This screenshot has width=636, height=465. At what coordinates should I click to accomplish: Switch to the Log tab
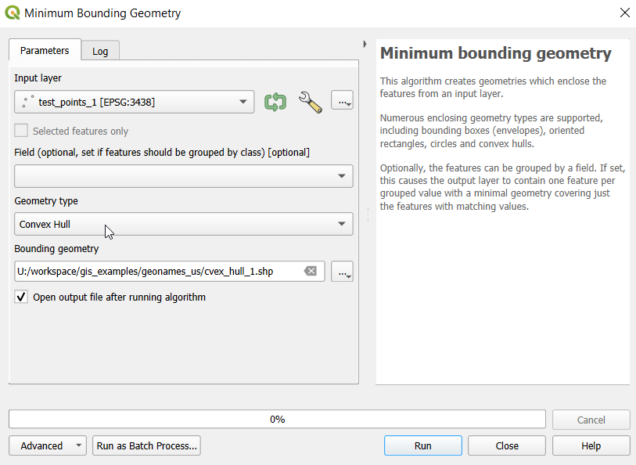tap(100, 51)
